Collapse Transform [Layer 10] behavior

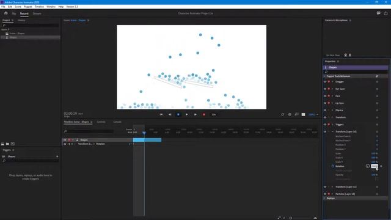click(332, 131)
